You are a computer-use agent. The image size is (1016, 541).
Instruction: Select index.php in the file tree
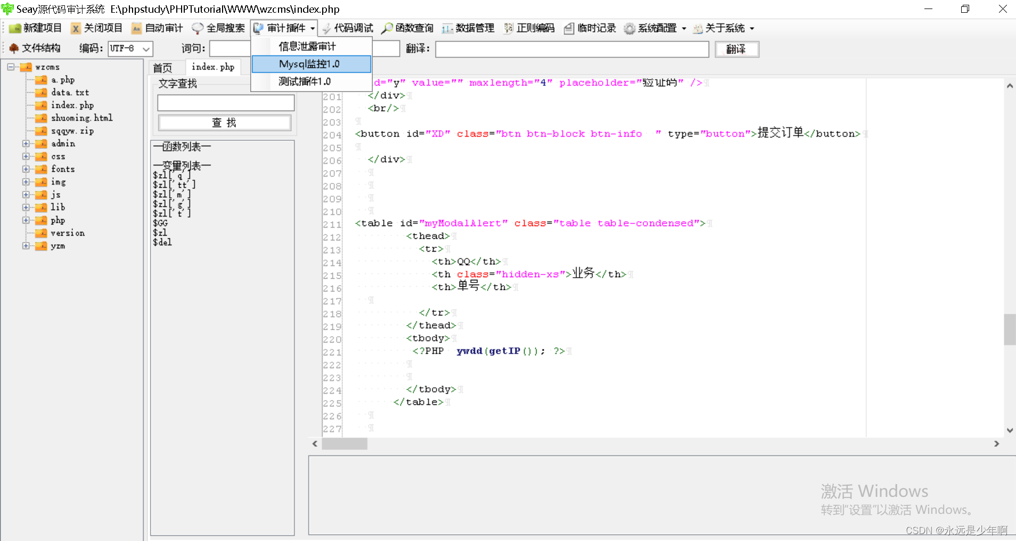pos(72,105)
